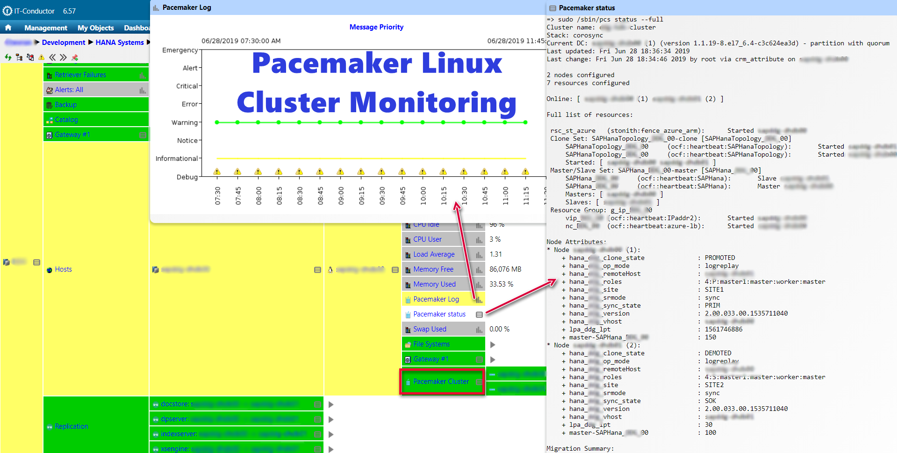This screenshot has height=453, width=897.
Task: Click the 33.53 % memory used value
Action: 502,284
